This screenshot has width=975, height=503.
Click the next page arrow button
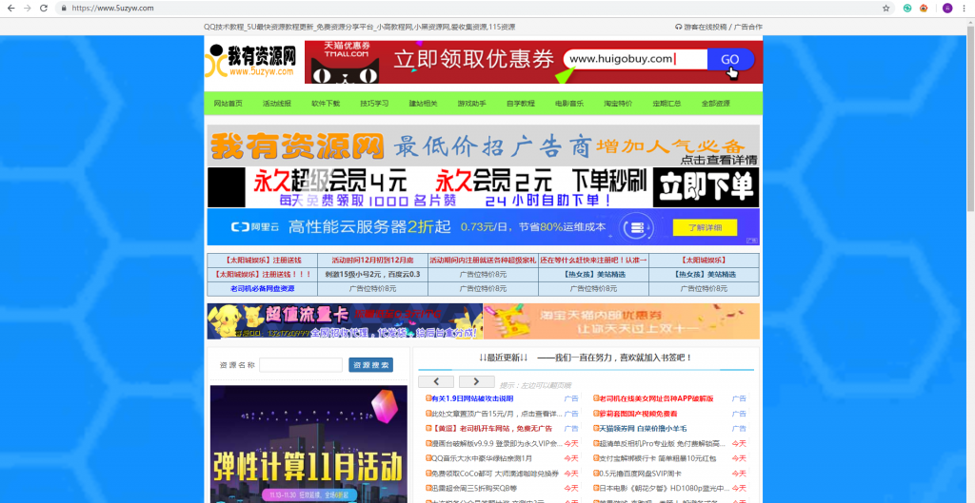(x=476, y=381)
